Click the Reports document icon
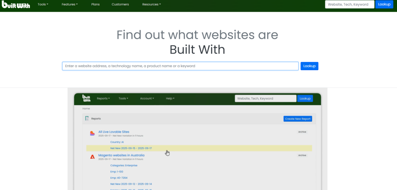Viewport: 397px width, 190px height. [87, 118]
